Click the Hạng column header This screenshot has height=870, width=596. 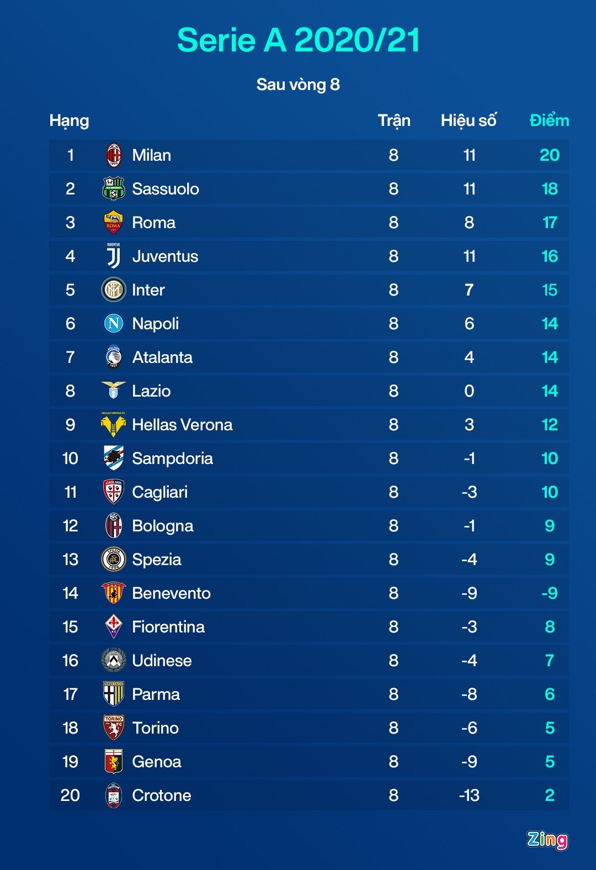[69, 120]
